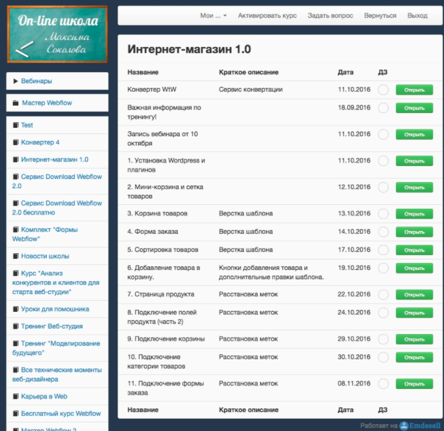Open the Мои ... dropdown menu
The width and height of the screenshot is (444, 431).
213,15
